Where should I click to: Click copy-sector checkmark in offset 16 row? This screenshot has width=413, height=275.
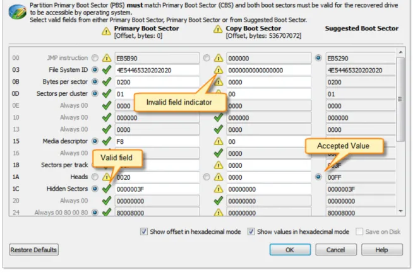(x=218, y=153)
